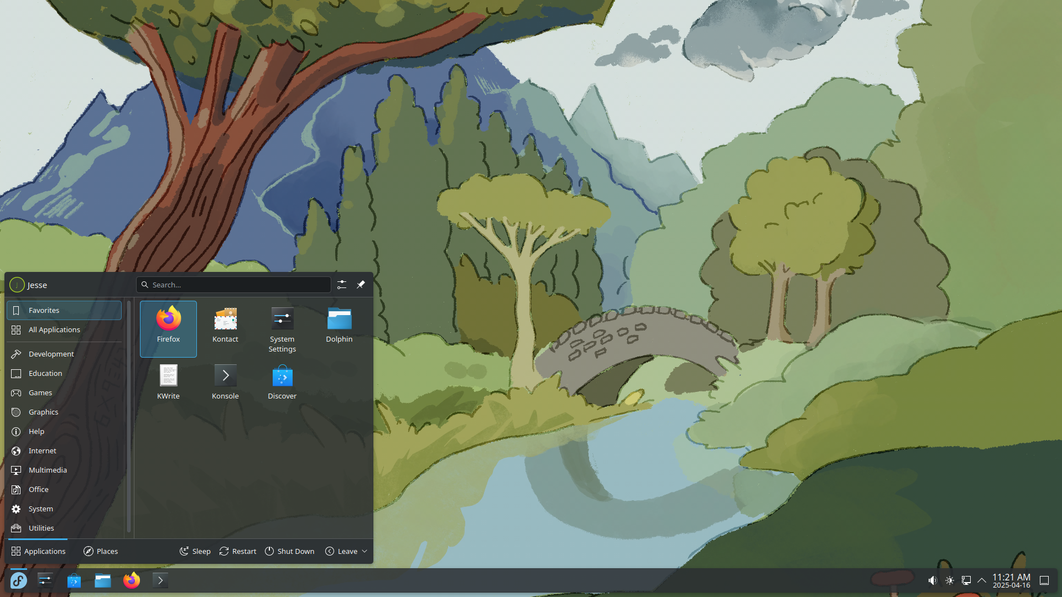
Task: Open Discover from the taskbar
Action: point(74,580)
